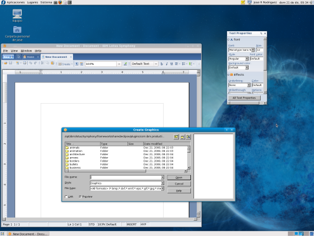This screenshot has height=236, width=314.
Task: Click Help button in Create Graphics dialog
Action: click(x=179, y=191)
